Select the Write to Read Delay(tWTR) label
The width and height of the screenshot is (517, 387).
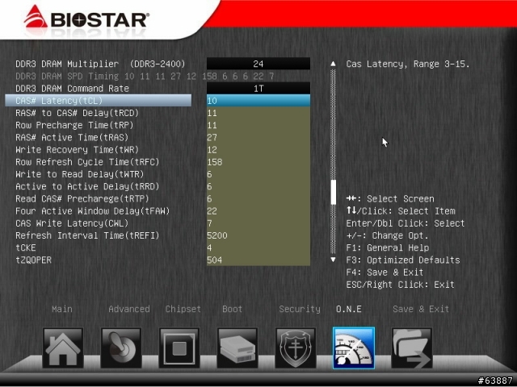click(80, 174)
